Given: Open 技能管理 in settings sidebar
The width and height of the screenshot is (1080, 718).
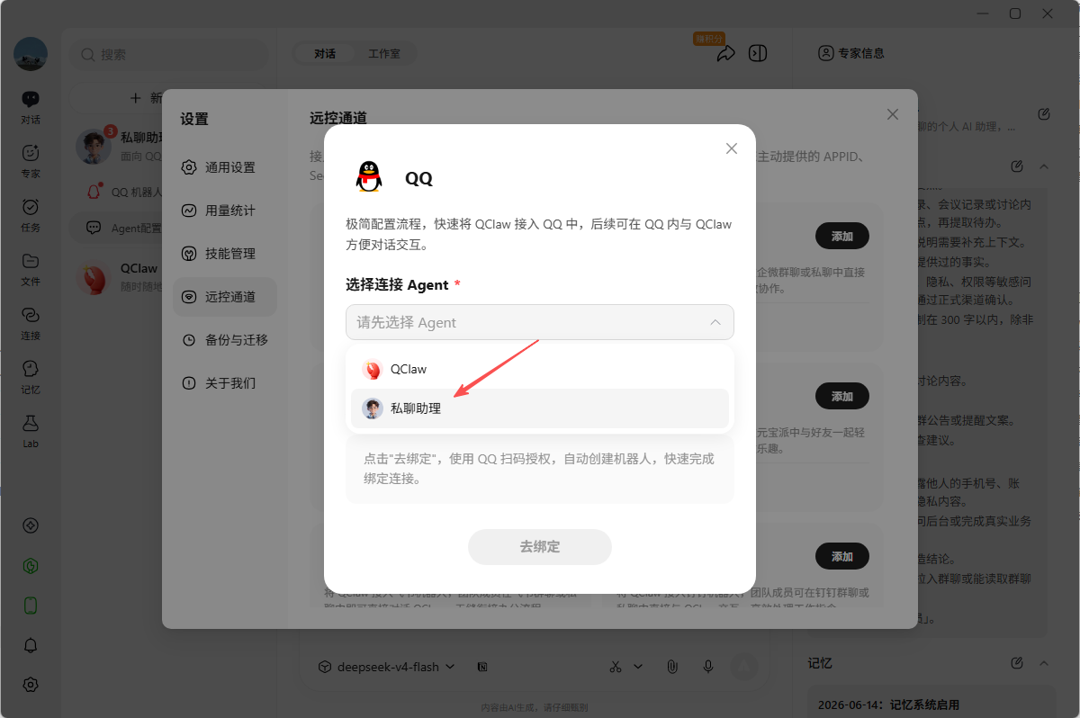Looking at the screenshot, I should coord(225,254).
